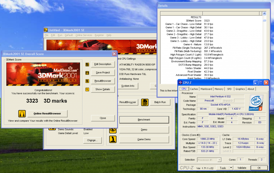
Task: Switch to the SPD tab in CPU-Z
Action: [229, 89]
